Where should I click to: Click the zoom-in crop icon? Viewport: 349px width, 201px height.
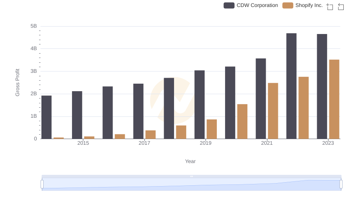(330, 7)
